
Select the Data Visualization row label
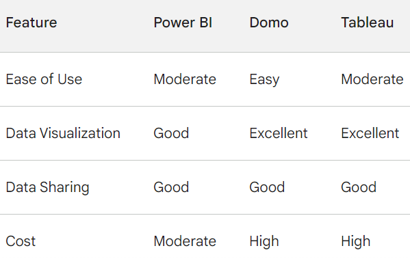click(63, 133)
